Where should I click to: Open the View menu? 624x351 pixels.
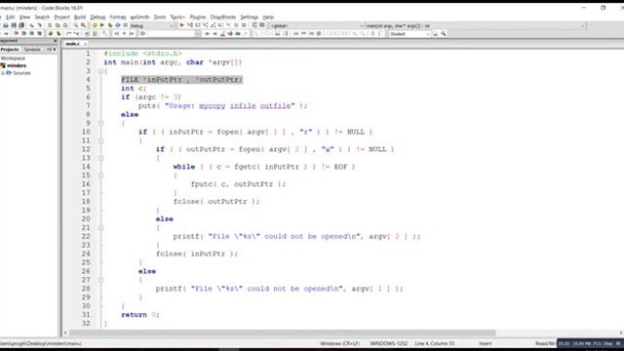tap(24, 18)
